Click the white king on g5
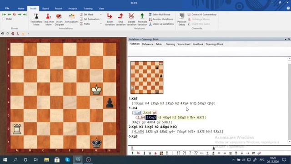 tap(96, 89)
